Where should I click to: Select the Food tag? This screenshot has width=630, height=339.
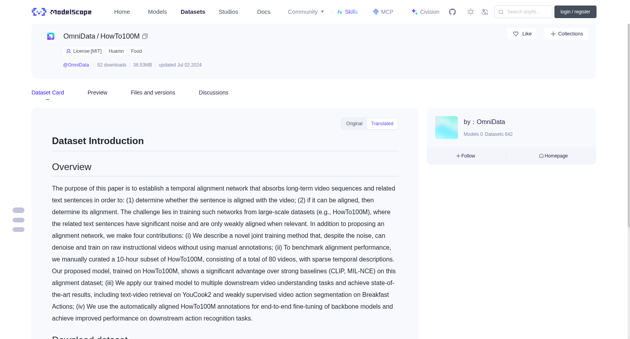[x=136, y=51]
